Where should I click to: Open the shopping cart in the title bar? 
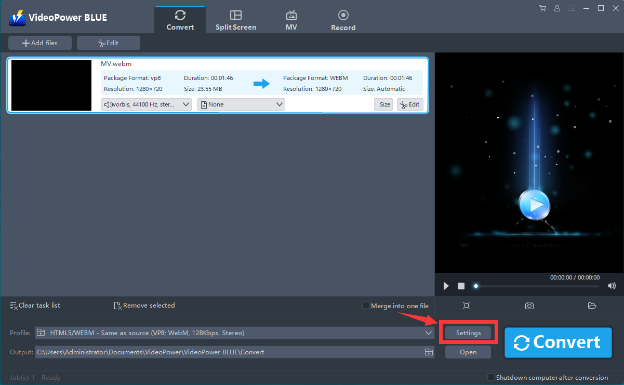tap(542, 8)
